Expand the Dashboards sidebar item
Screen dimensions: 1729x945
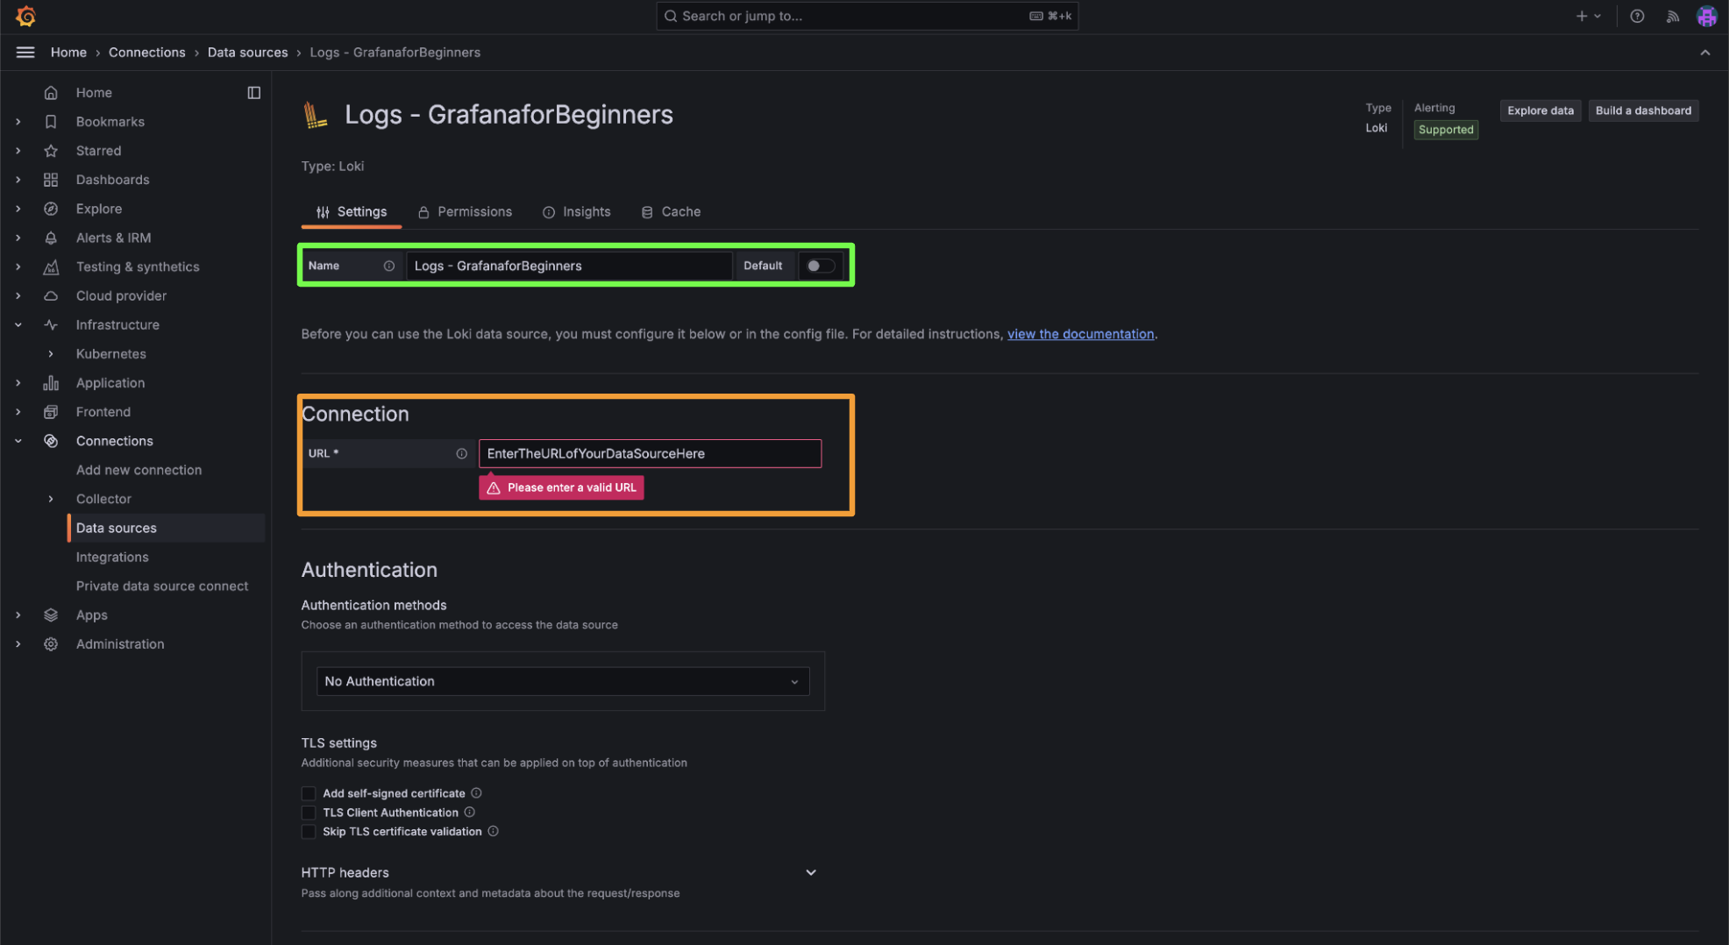click(18, 180)
